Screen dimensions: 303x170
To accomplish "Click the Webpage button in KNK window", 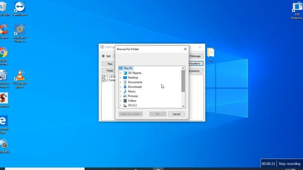I will [x=195, y=56].
